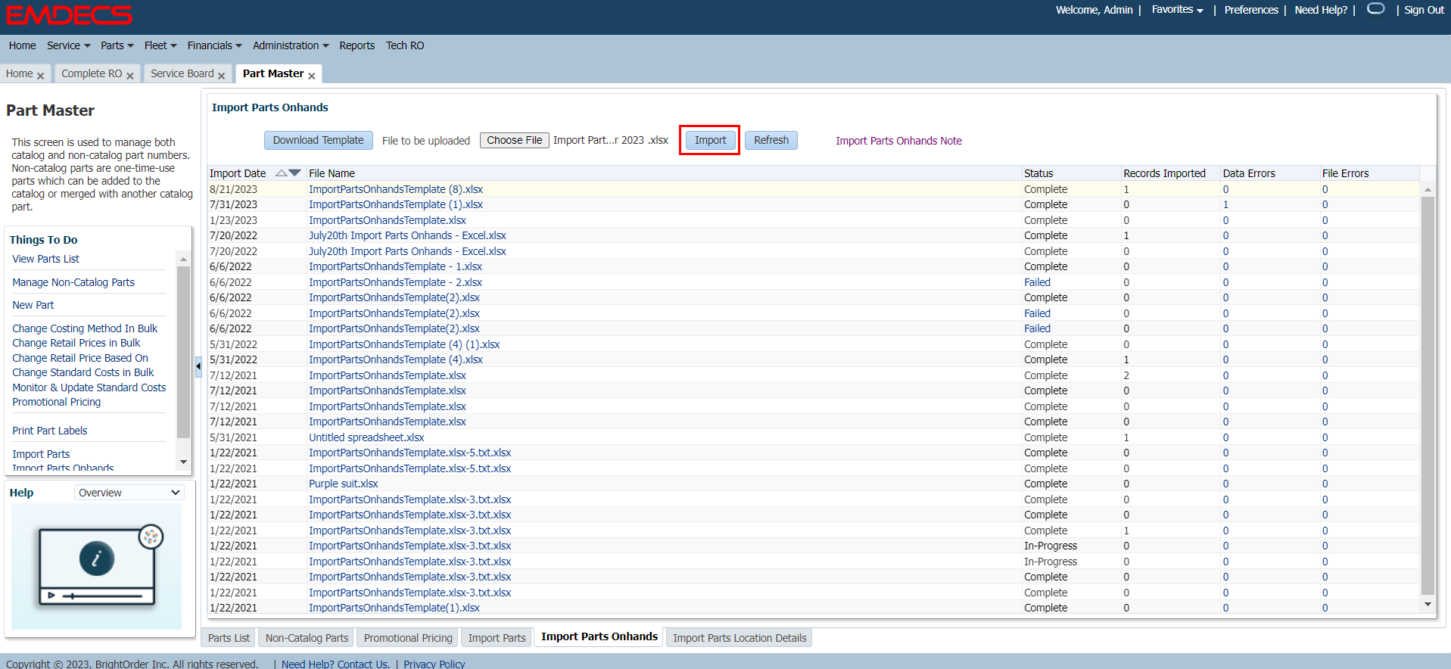1451x669 pixels.
Task: Open the Parts menu
Action: [117, 45]
